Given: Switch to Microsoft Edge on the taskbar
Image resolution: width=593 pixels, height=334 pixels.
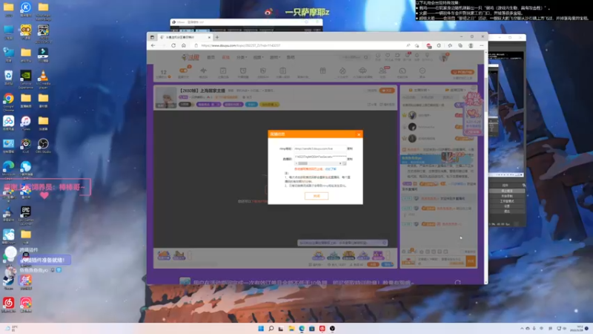Looking at the screenshot, I should click(302, 328).
